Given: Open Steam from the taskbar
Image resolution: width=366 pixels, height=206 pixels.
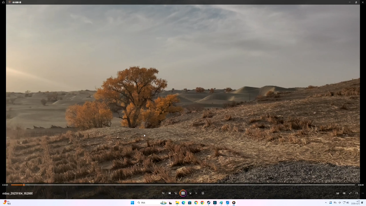Looking at the screenshot, I should pyautogui.click(x=209, y=202).
